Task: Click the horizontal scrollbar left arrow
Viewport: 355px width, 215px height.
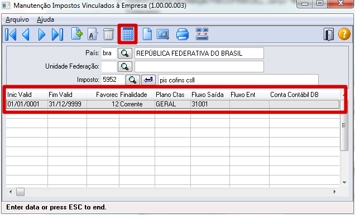Action: tap(11, 192)
